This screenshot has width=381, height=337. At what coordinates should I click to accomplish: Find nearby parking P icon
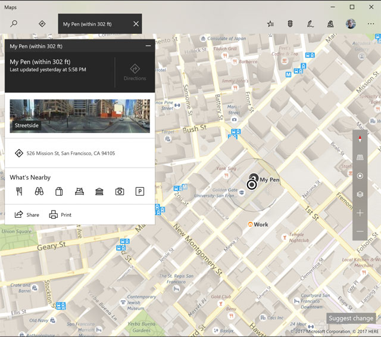click(x=140, y=191)
